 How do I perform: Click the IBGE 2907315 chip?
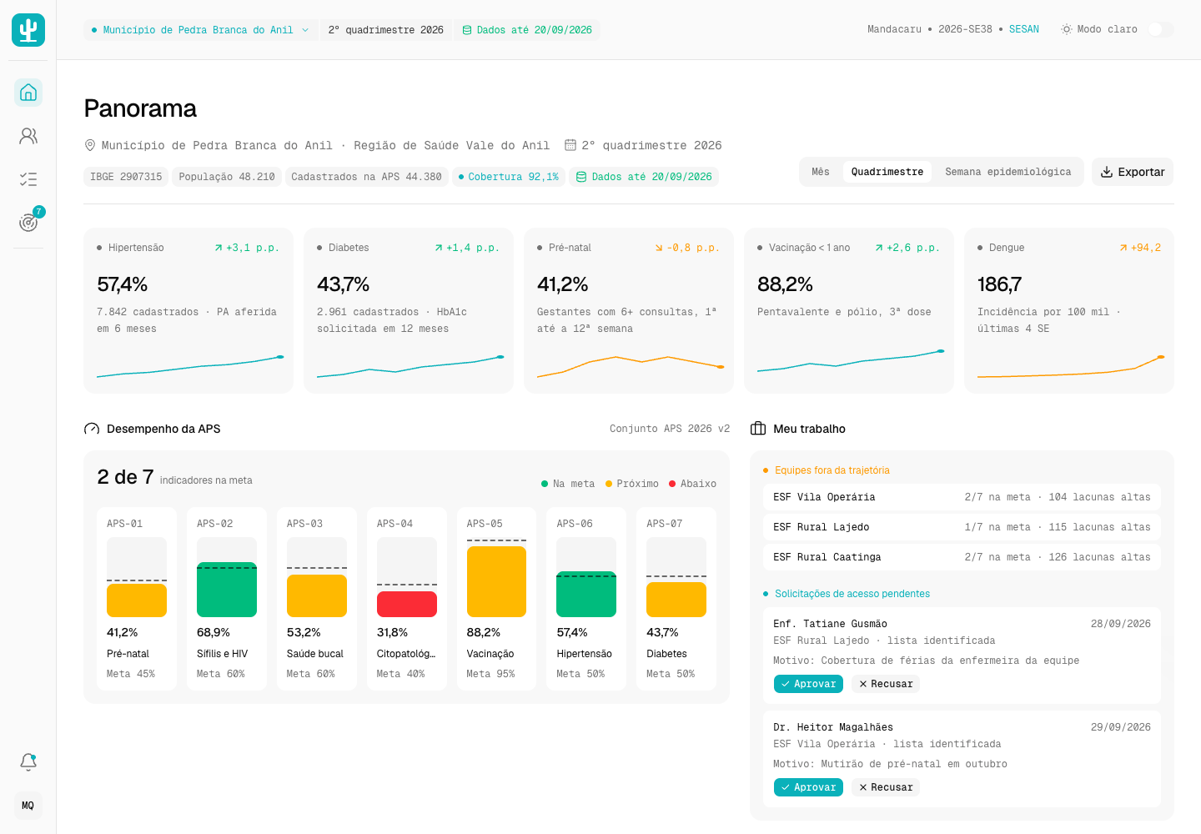pos(126,177)
